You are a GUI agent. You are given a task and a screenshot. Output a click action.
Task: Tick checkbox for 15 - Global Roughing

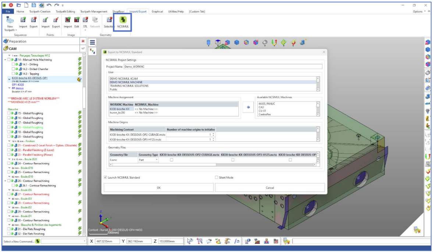coord(9,113)
